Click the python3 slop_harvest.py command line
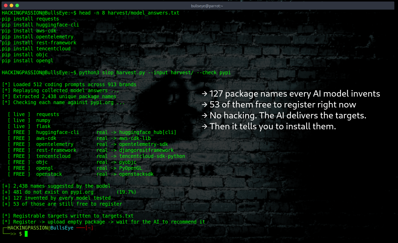This screenshot has height=243, width=398. (155, 73)
